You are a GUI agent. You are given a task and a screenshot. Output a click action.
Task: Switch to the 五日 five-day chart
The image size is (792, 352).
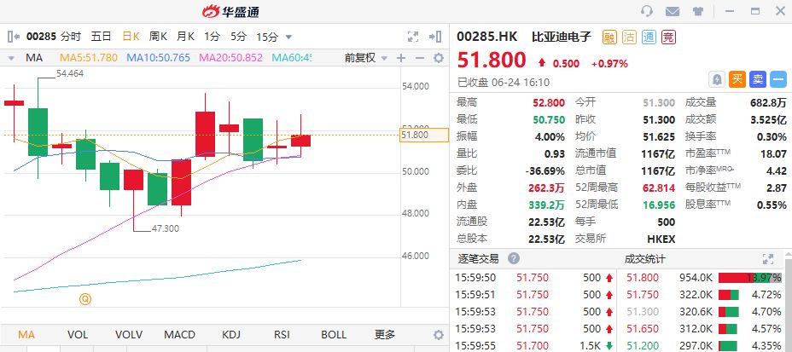pos(101,37)
